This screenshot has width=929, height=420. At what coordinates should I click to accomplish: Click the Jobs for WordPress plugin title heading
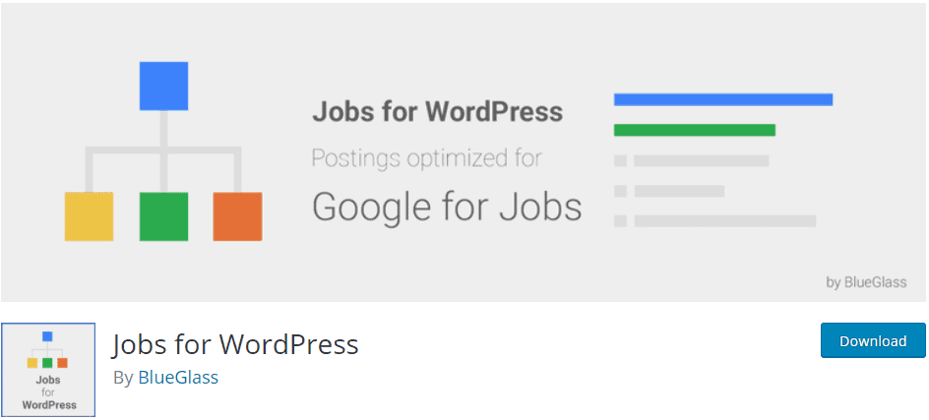coord(235,344)
